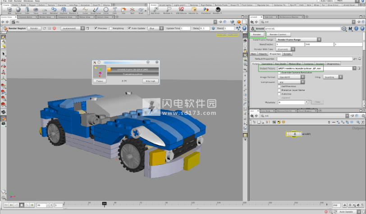Open the Render With Take dropdown
Image resolution: width=366 pixels, height=214 pixels.
[x=285, y=49]
